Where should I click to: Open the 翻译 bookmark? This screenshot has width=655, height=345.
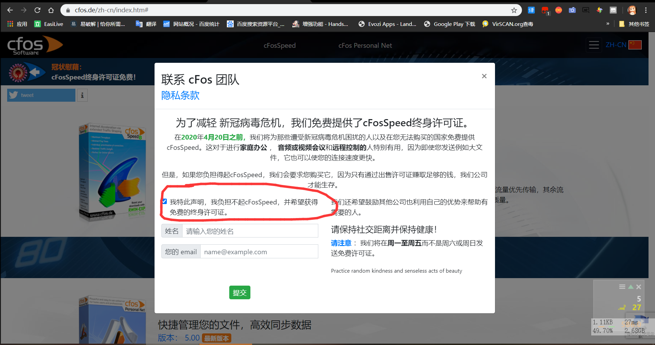(146, 24)
